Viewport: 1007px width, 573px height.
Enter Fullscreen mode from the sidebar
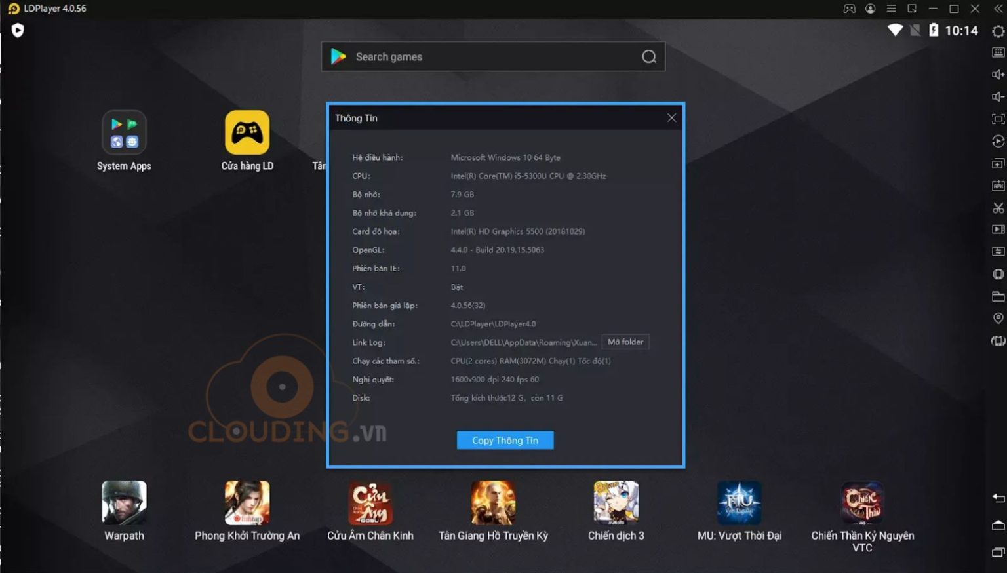[x=998, y=119]
